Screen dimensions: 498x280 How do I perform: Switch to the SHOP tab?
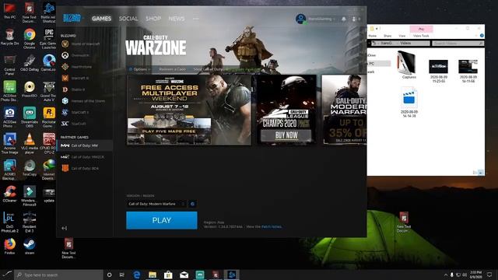pyautogui.click(x=153, y=19)
